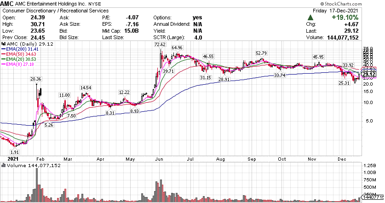Click the 7.50 price label
The height and width of the screenshot is (203, 385).
pos(71,116)
